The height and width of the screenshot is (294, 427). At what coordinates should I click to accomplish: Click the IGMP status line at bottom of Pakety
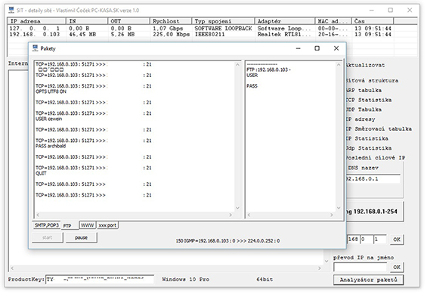[x=227, y=241]
